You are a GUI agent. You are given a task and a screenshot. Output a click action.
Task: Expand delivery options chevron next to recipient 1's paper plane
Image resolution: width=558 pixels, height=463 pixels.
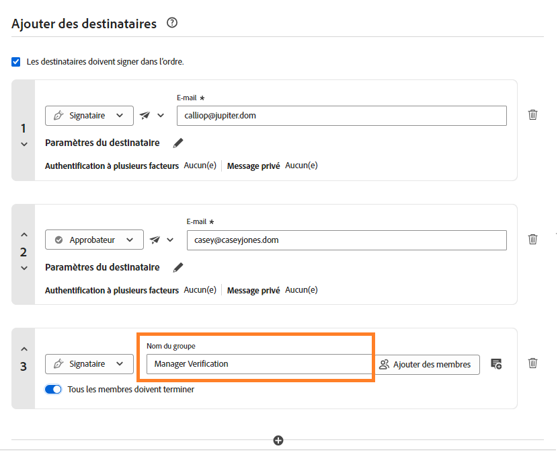click(161, 115)
